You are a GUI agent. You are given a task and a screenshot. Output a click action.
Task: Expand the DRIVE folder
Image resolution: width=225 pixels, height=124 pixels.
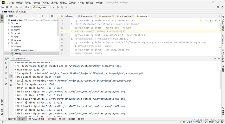pyautogui.click(x=9, y=30)
